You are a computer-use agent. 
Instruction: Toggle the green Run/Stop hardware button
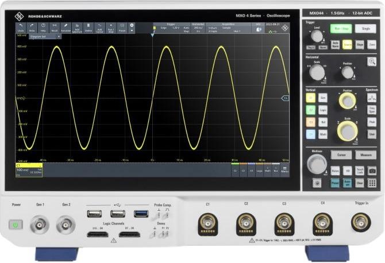tap(341, 29)
